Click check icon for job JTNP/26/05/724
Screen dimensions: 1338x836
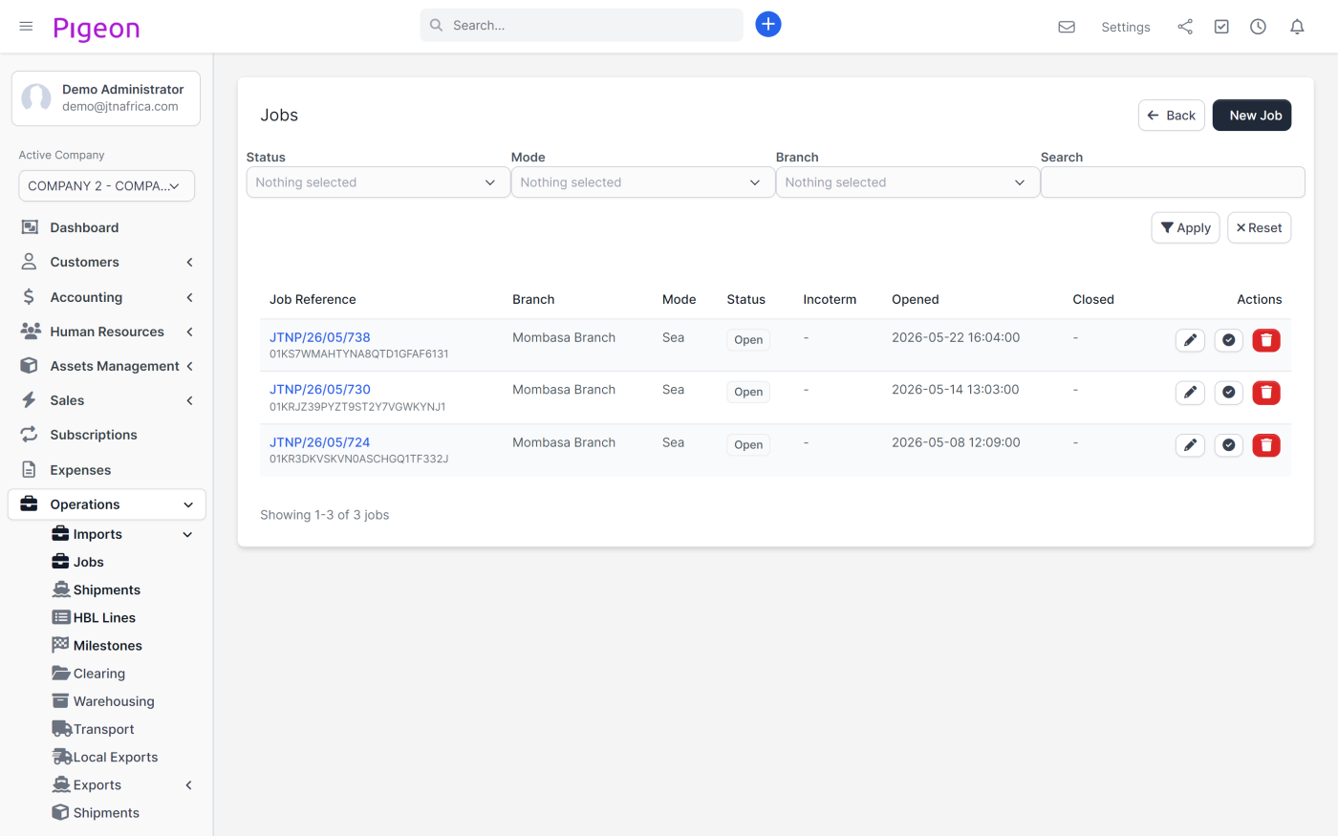pyautogui.click(x=1229, y=444)
